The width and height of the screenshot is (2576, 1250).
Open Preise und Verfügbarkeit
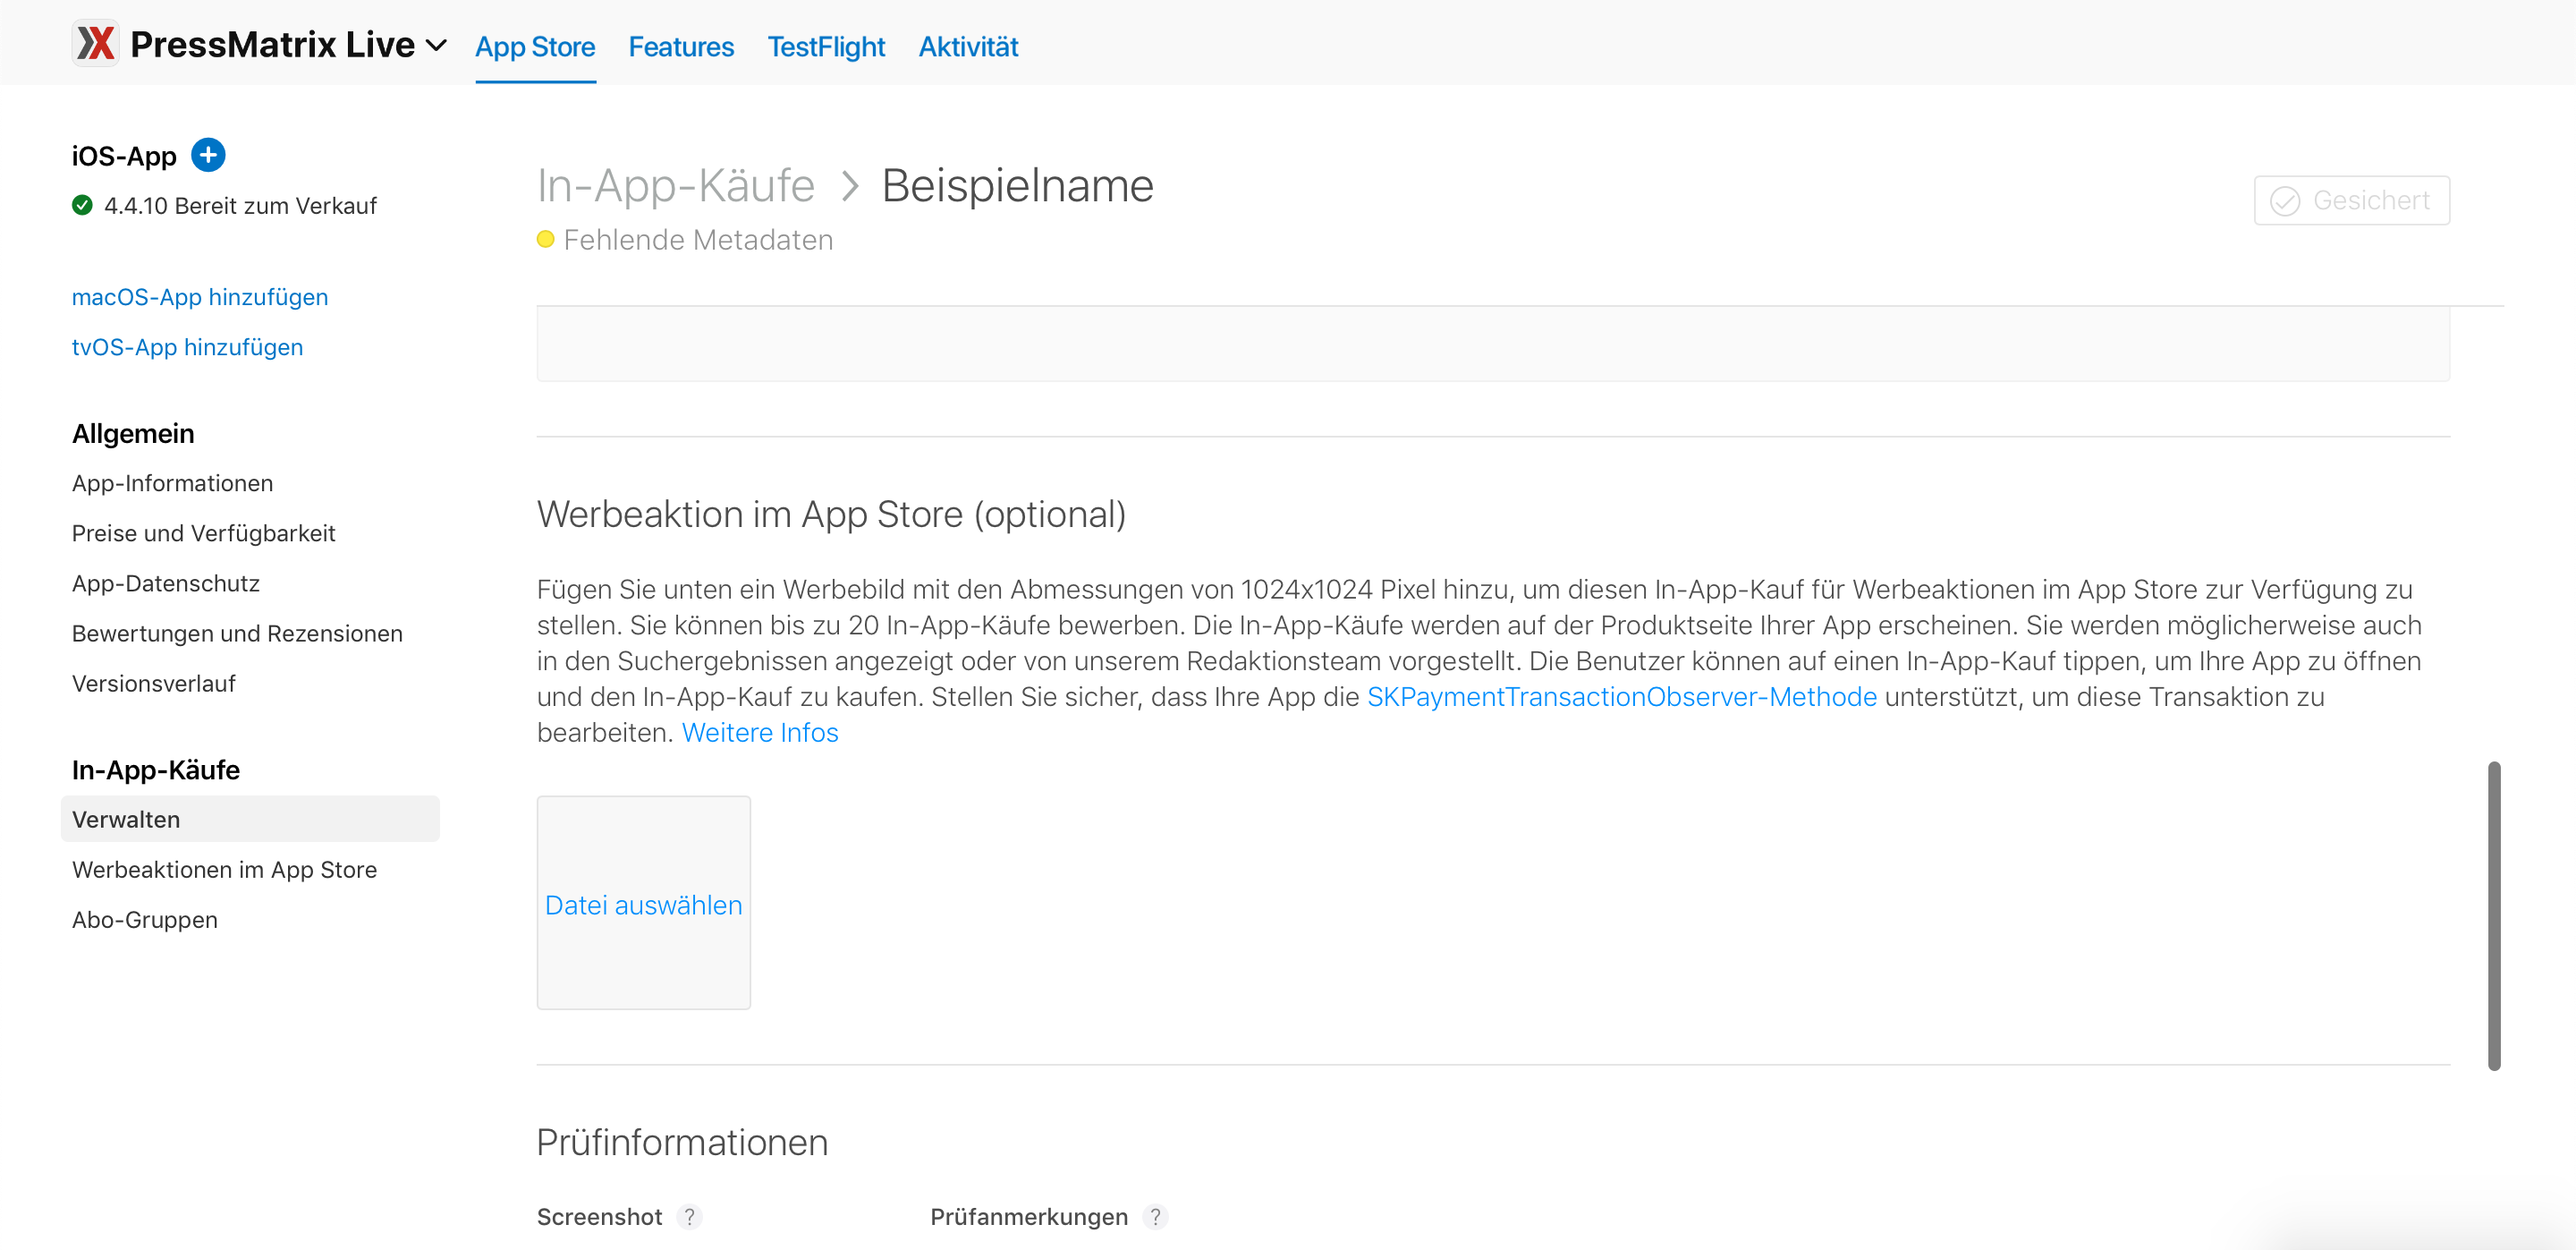point(203,533)
